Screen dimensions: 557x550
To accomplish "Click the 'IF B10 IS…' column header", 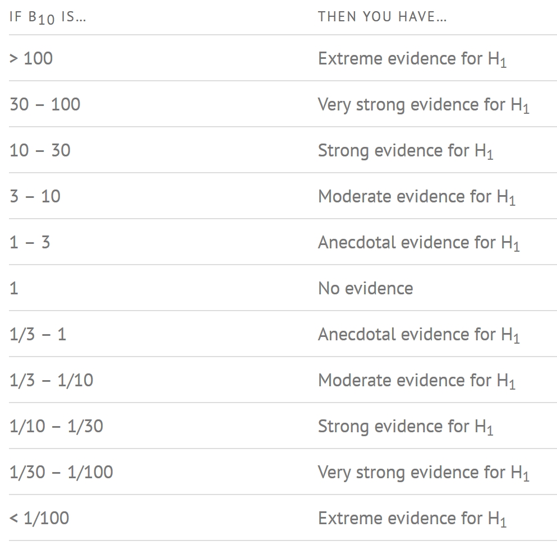I will pos(48,17).
